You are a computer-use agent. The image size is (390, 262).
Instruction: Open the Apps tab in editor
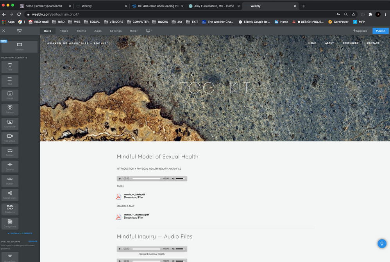98,31
